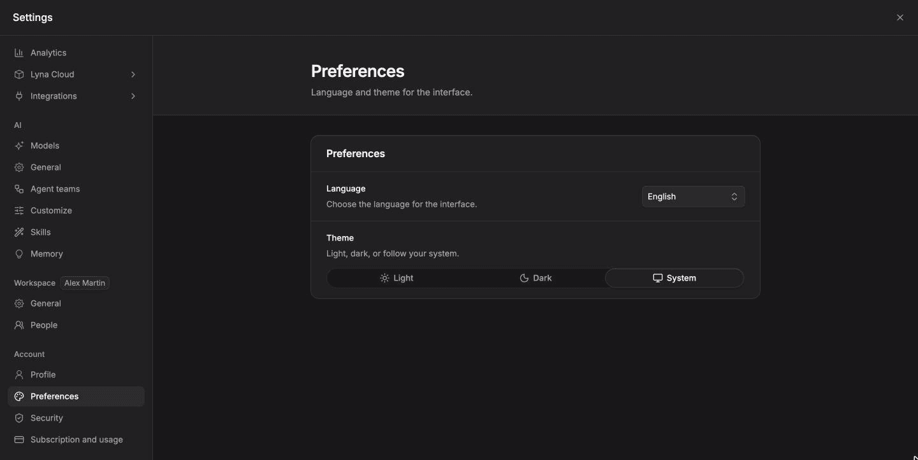This screenshot has height=460, width=918.
Task: Go to Profile settings label
Action: coord(43,375)
